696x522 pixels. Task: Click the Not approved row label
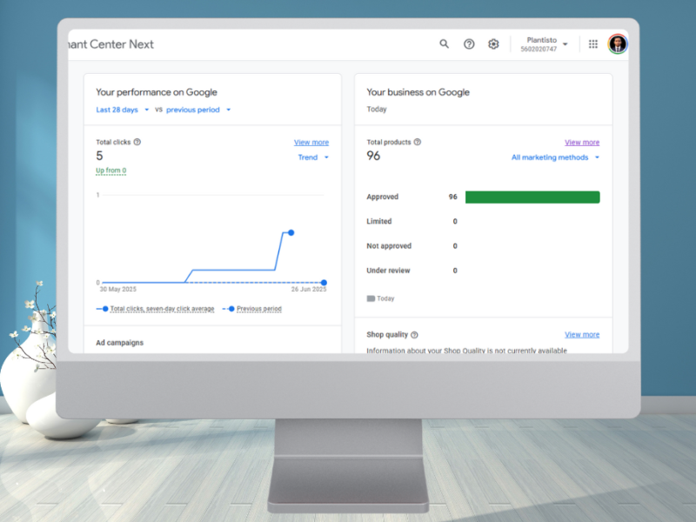(389, 246)
